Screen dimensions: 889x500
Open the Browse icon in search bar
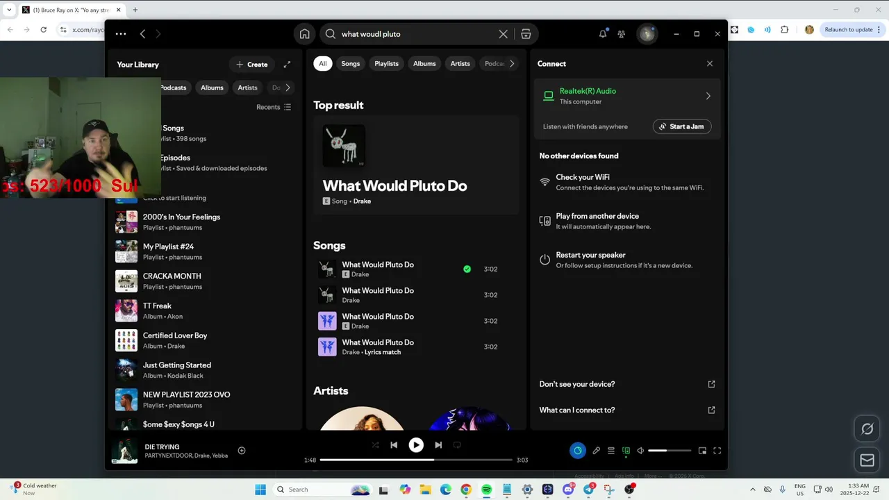click(526, 34)
